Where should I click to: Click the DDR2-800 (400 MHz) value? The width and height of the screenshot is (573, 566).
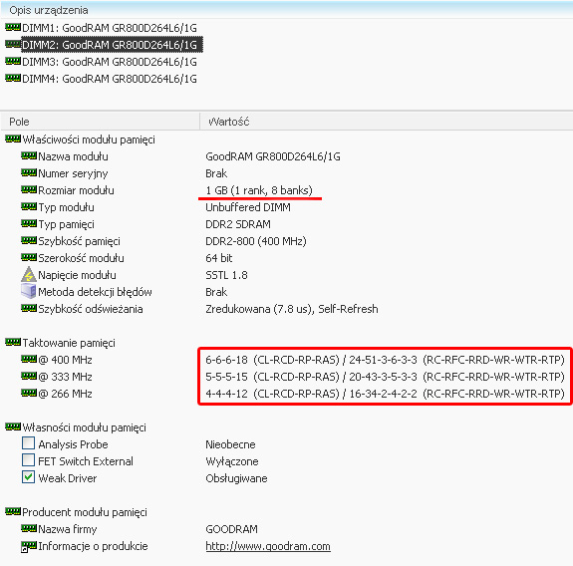(256, 241)
